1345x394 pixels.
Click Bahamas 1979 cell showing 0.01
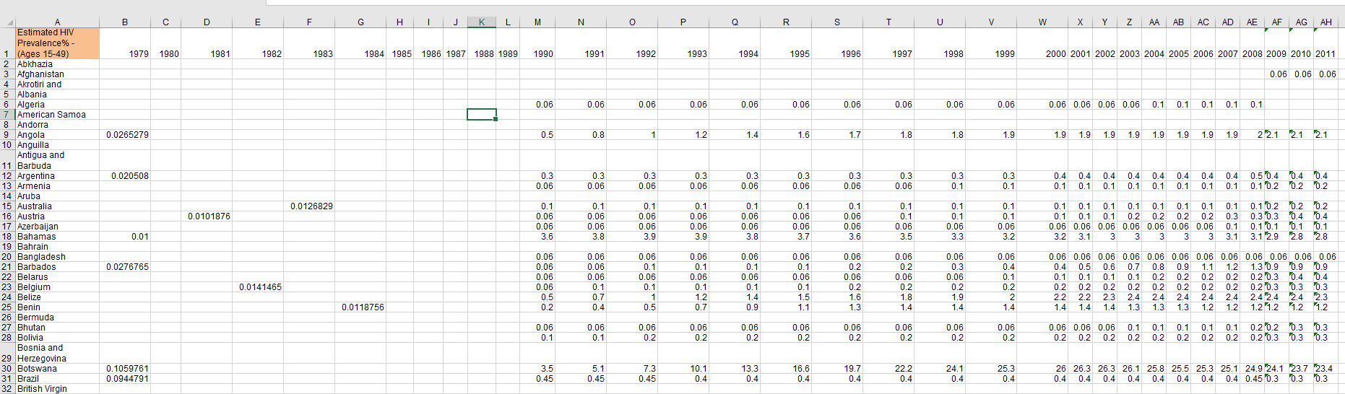point(125,237)
